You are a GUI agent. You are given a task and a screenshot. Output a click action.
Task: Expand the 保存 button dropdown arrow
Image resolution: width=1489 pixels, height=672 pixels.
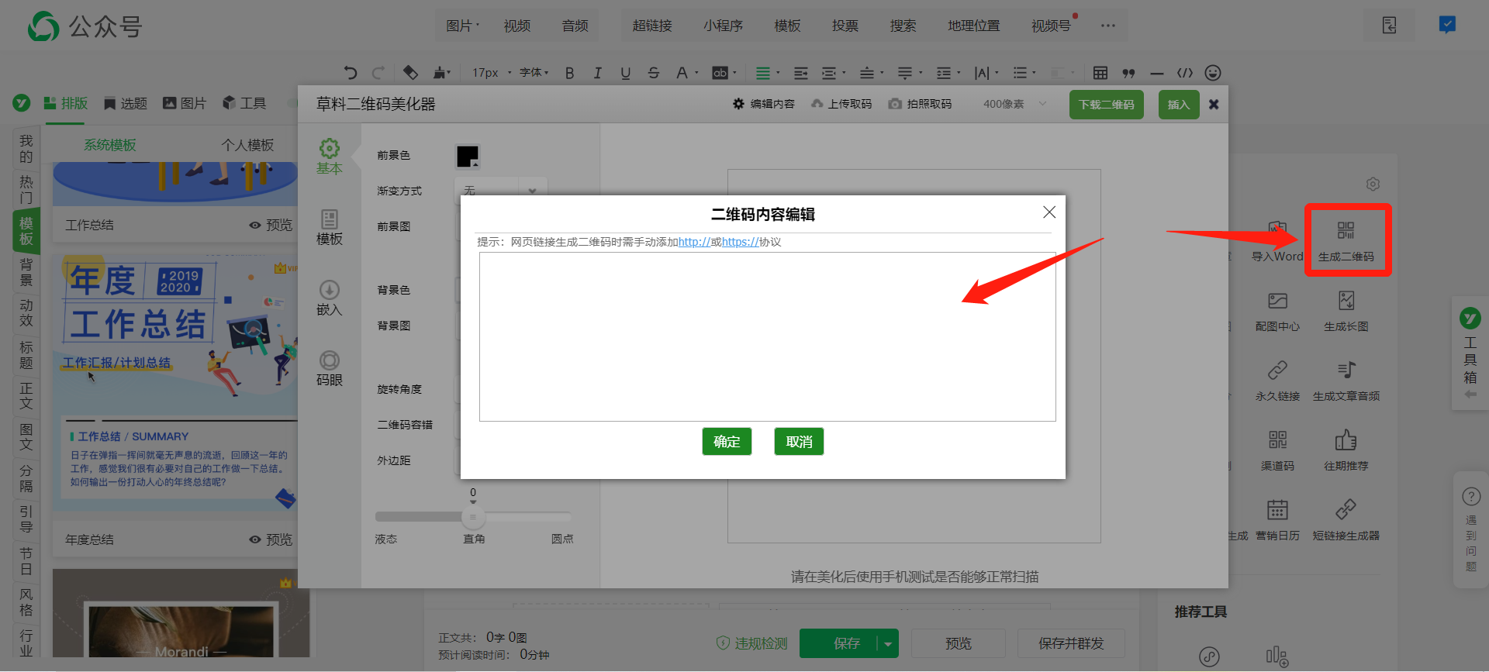coord(888,643)
